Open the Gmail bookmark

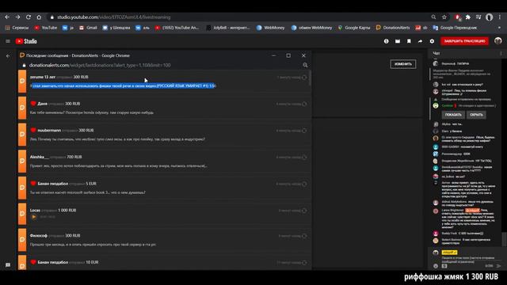pos(88,28)
